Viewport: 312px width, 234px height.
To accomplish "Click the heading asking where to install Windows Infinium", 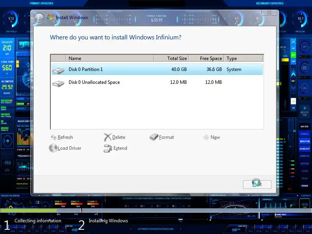I will [x=115, y=37].
